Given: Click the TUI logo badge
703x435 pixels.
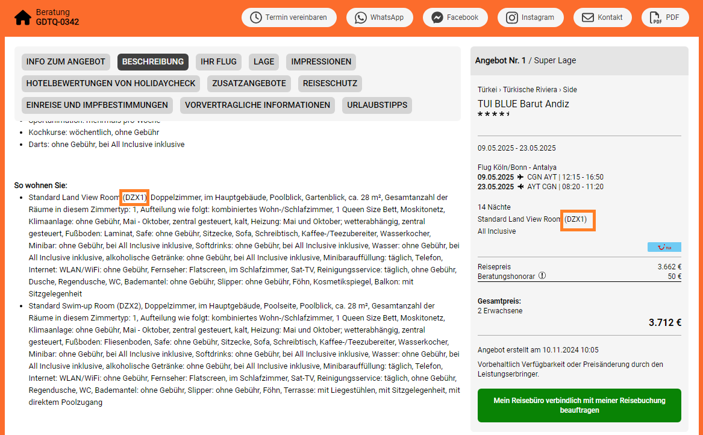Looking at the screenshot, I should click(664, 247).
